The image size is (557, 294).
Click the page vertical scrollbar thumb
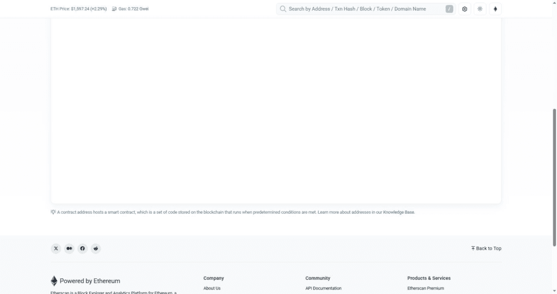[x=554, y=177]
